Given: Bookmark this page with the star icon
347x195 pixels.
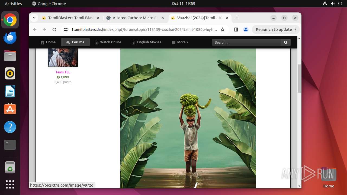Looking at the screenshot, I should pos(223,30).
